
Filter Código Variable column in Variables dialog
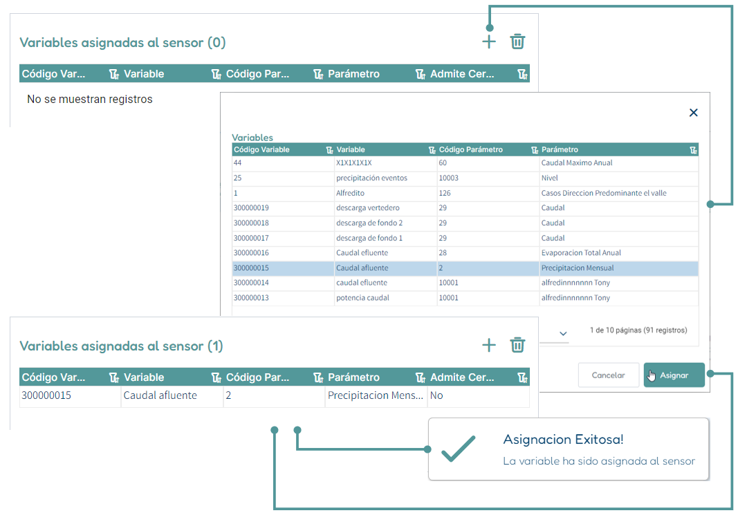[329, 150]
